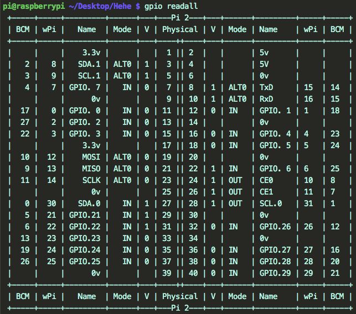Click wPi value '30' in SDA.0 row
The height and width of the screenshot is (314, 356).
coord(51,203)
